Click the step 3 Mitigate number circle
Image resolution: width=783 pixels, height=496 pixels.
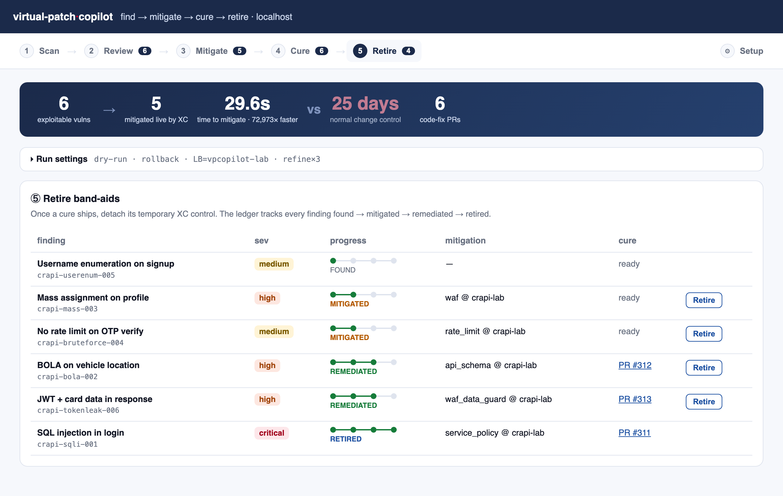point(183,51)
